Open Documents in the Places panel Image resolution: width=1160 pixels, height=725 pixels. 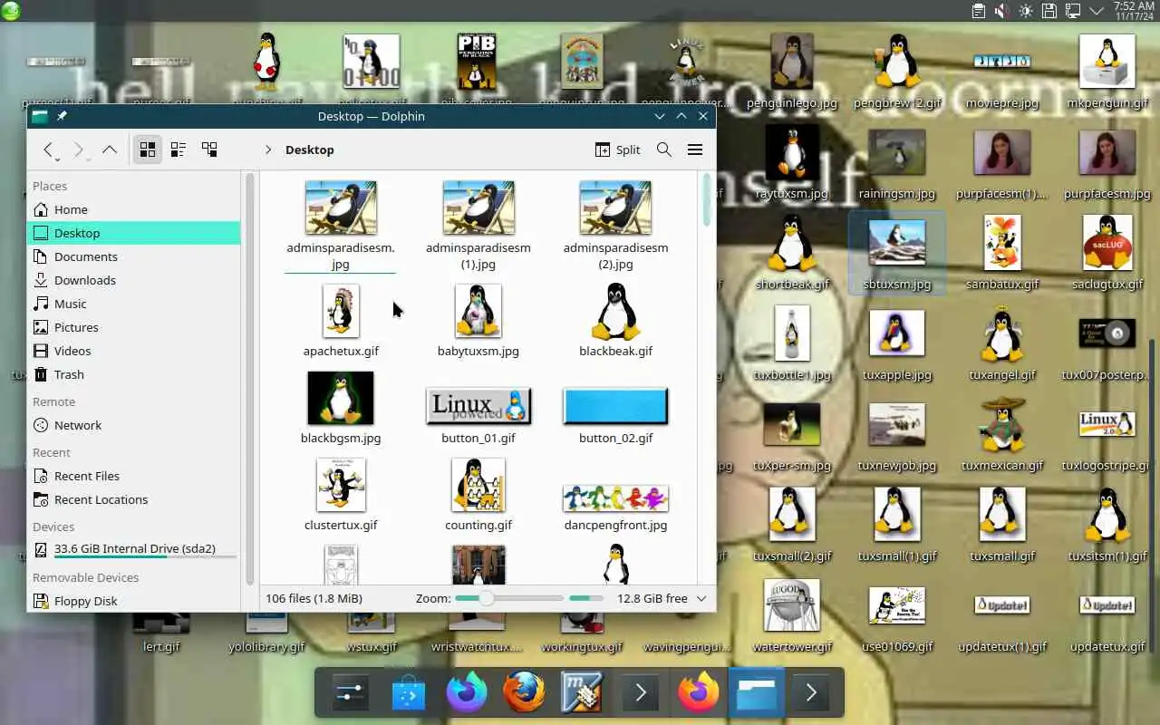pos(134,256)
